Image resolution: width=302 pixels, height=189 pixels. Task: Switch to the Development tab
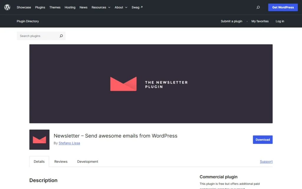coord(88,162)
